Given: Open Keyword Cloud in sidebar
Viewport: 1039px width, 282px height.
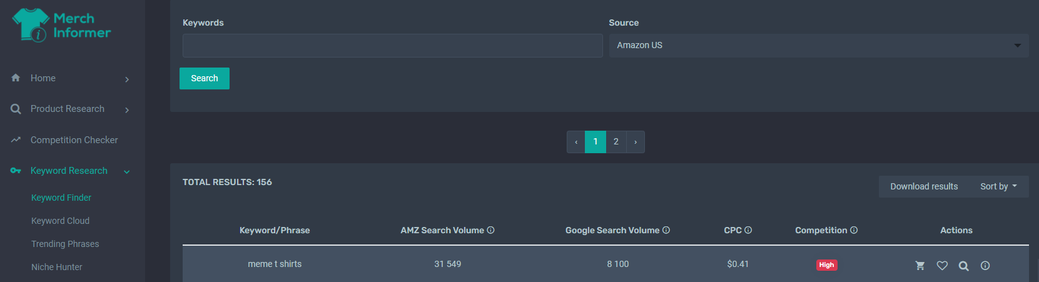Looking at the screenshot, I should [x=60, y=221].
